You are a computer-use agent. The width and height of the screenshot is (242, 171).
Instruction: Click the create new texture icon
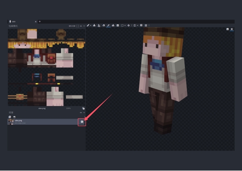point(14,117)
